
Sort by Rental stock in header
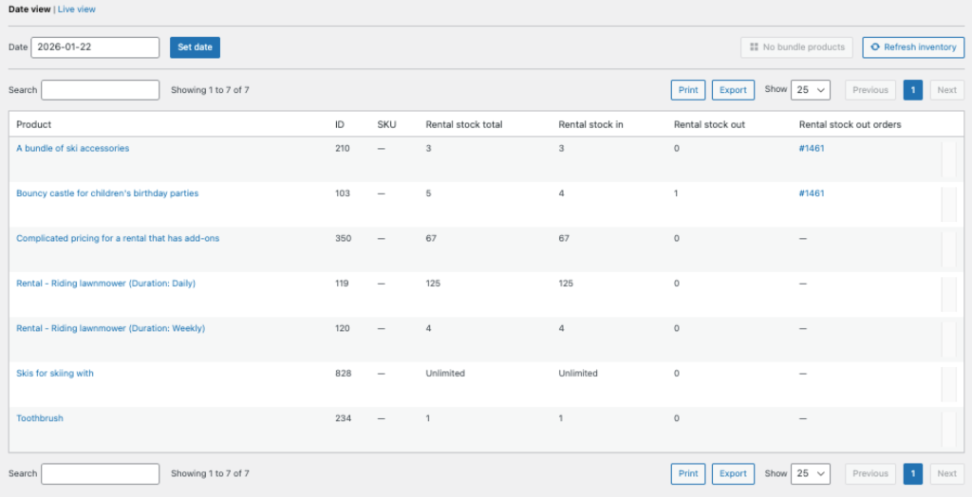click(x=590, y=124)
